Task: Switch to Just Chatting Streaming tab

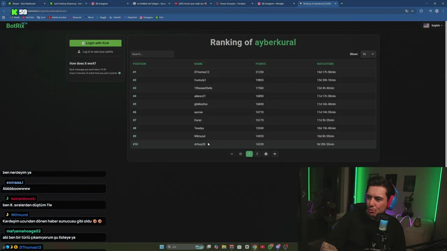Action: 68,3
